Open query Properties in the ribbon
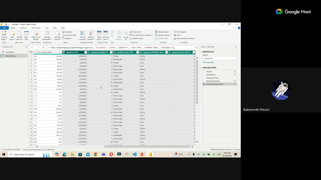This screenshot has height=180, width=321. coord(67,32)
